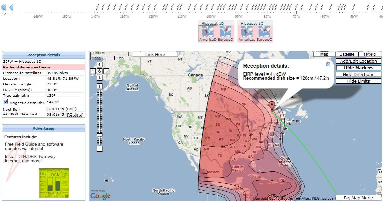Viewport: 383px width, 202px height.
Task: Click the Link Here button
Action: [x=155, y=54]
